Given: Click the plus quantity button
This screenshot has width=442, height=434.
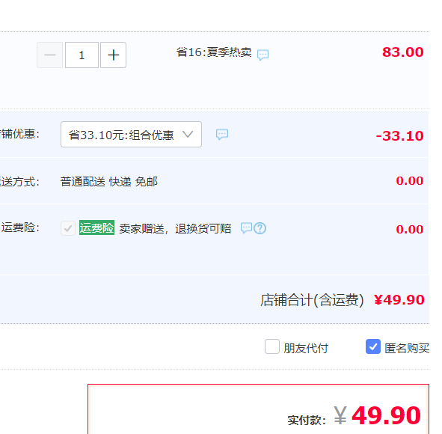Looking at the screenshot, I should click(x=114, y=55).
